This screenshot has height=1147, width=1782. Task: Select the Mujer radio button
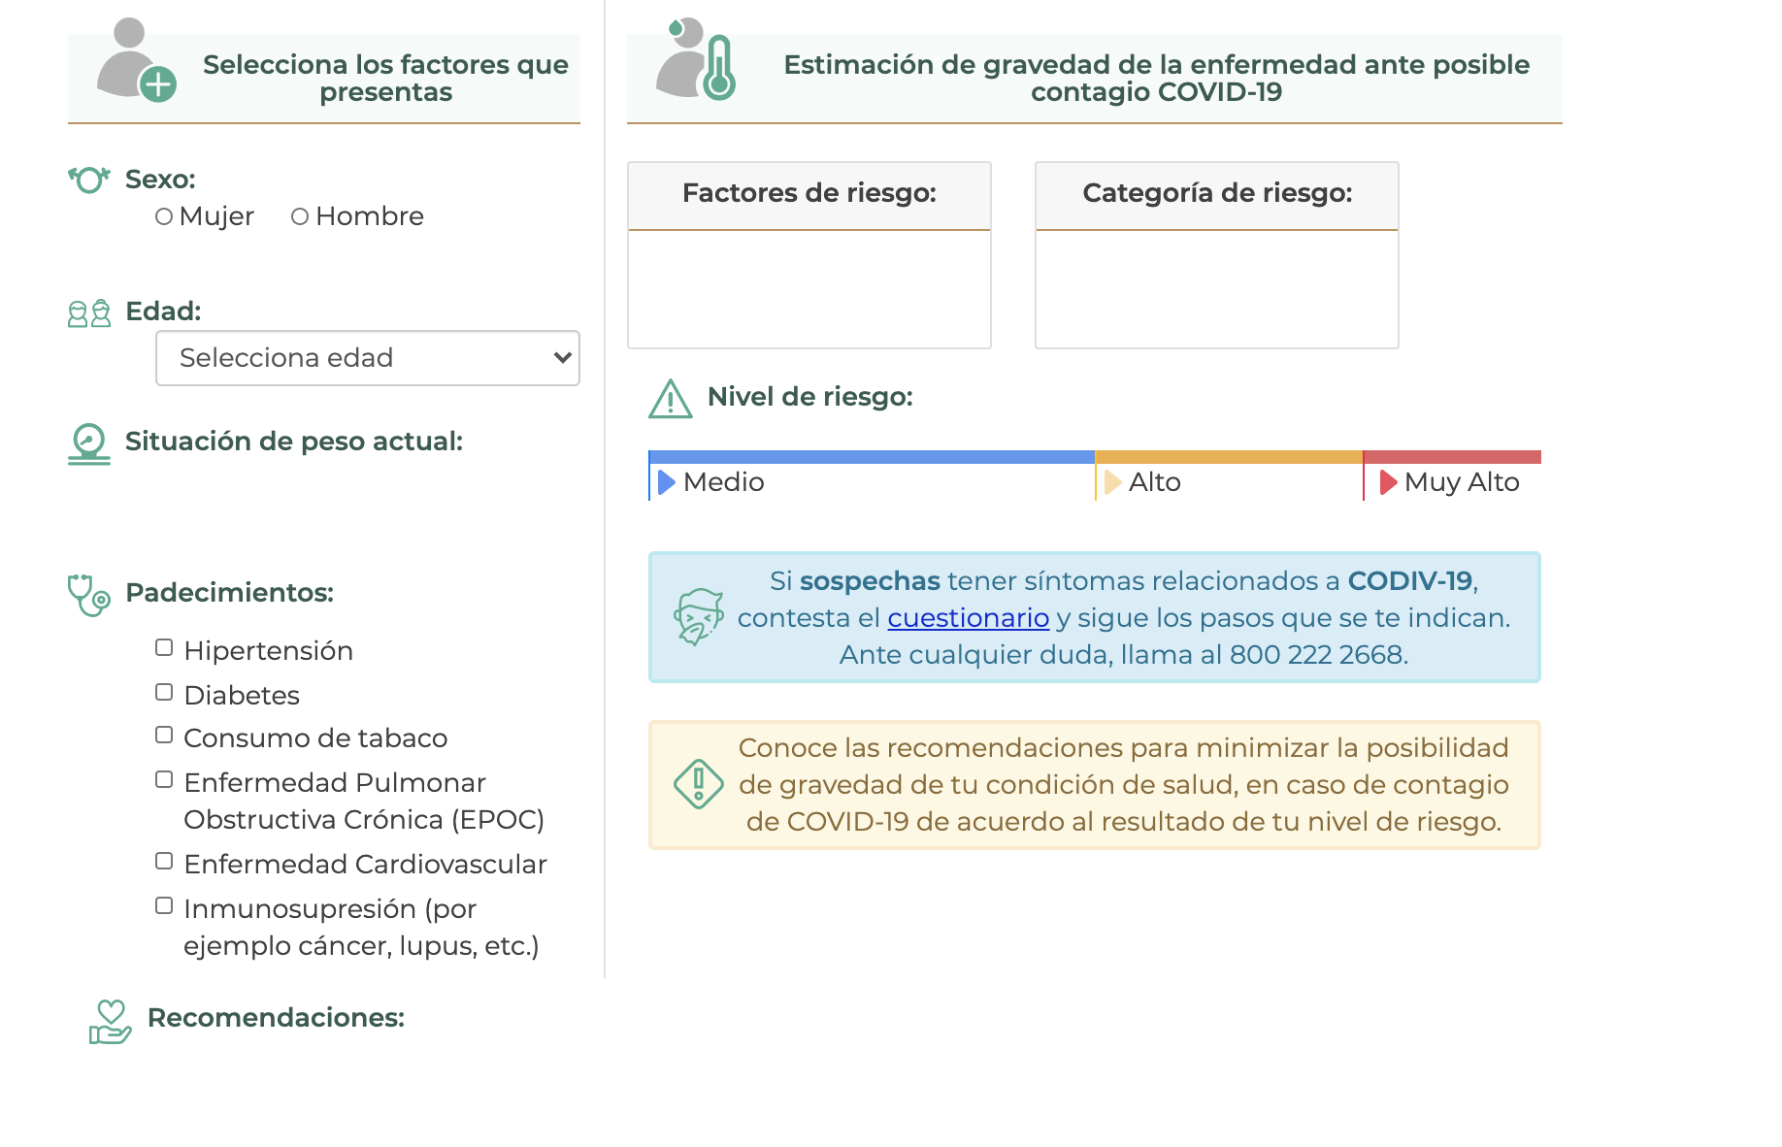(x=164, y=216)
